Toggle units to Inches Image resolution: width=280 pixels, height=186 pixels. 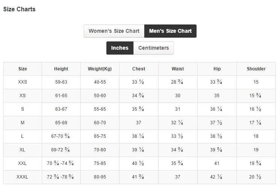point(120,48)
